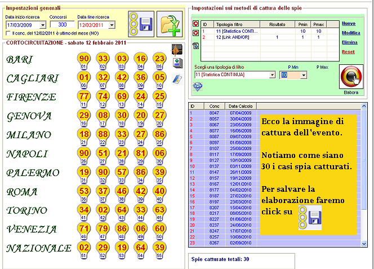Select result row 8267 dated 02/09/2010
Viewport: 374px width, 269px height.
(275, 243)
